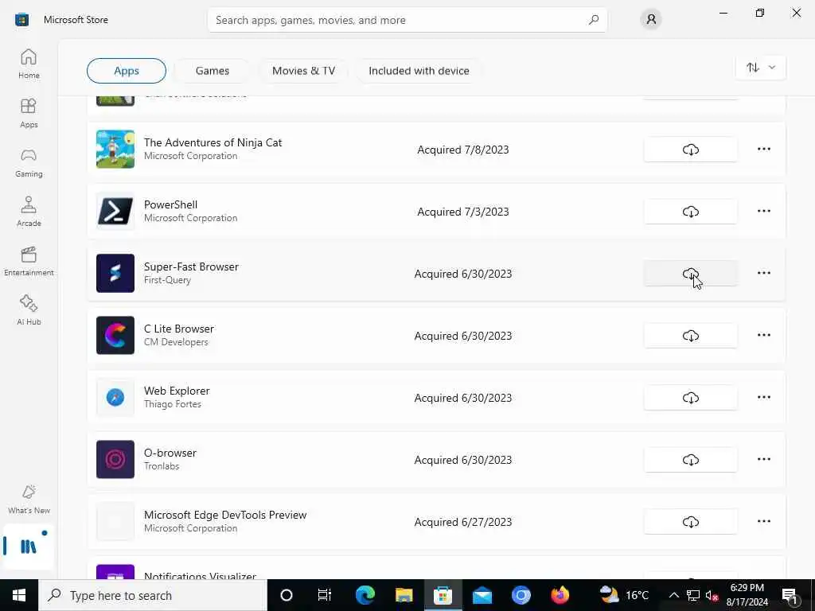
Task: Open the Arcade section
Action: point(29,212)
